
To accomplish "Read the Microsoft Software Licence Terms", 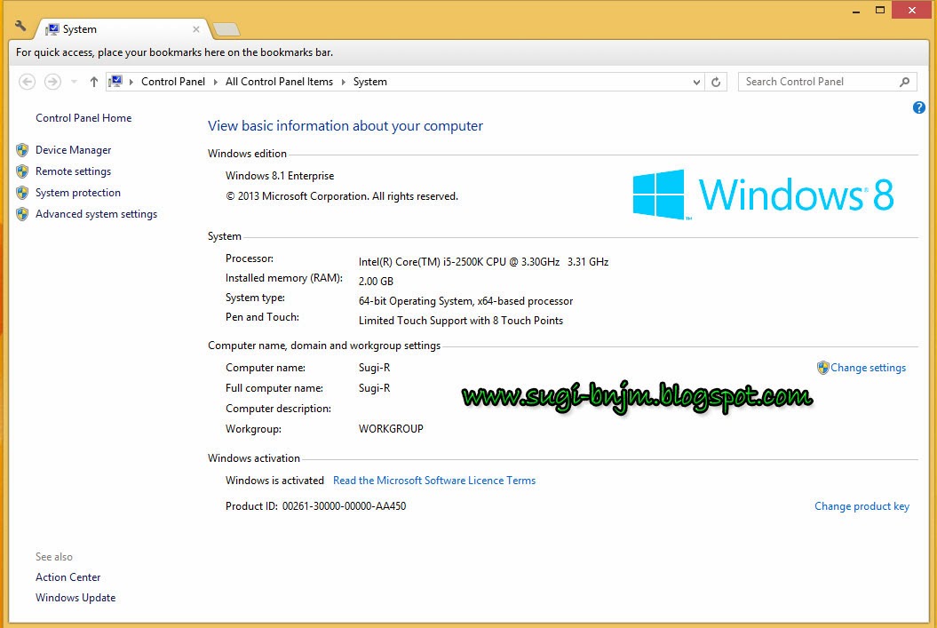I will [x=434, y=481].
